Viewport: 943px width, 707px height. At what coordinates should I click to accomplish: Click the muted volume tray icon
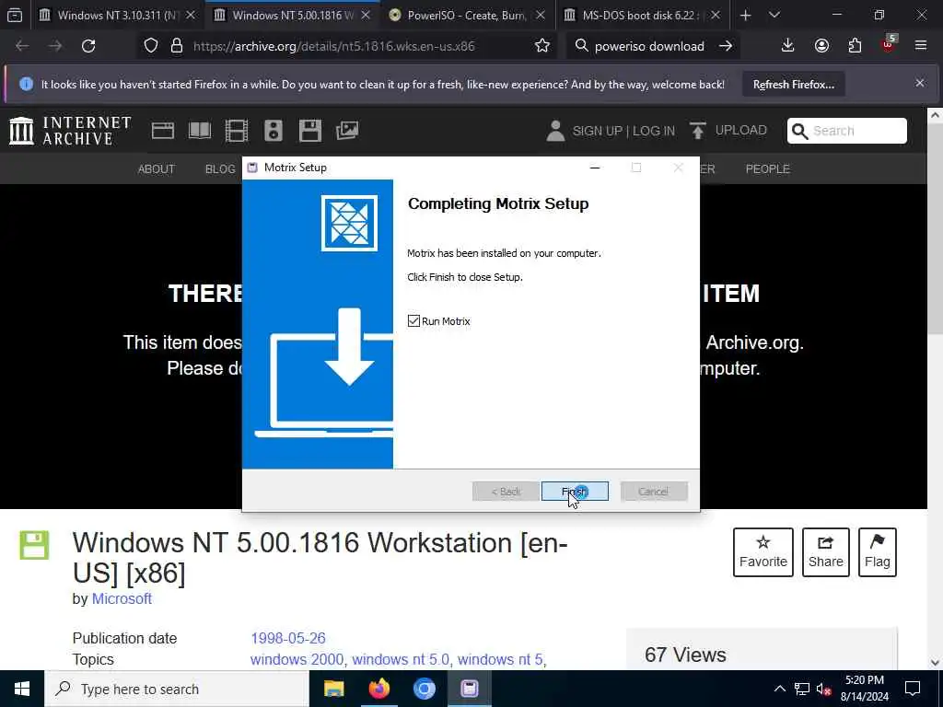pyautogui.click(x=823, y=689)
